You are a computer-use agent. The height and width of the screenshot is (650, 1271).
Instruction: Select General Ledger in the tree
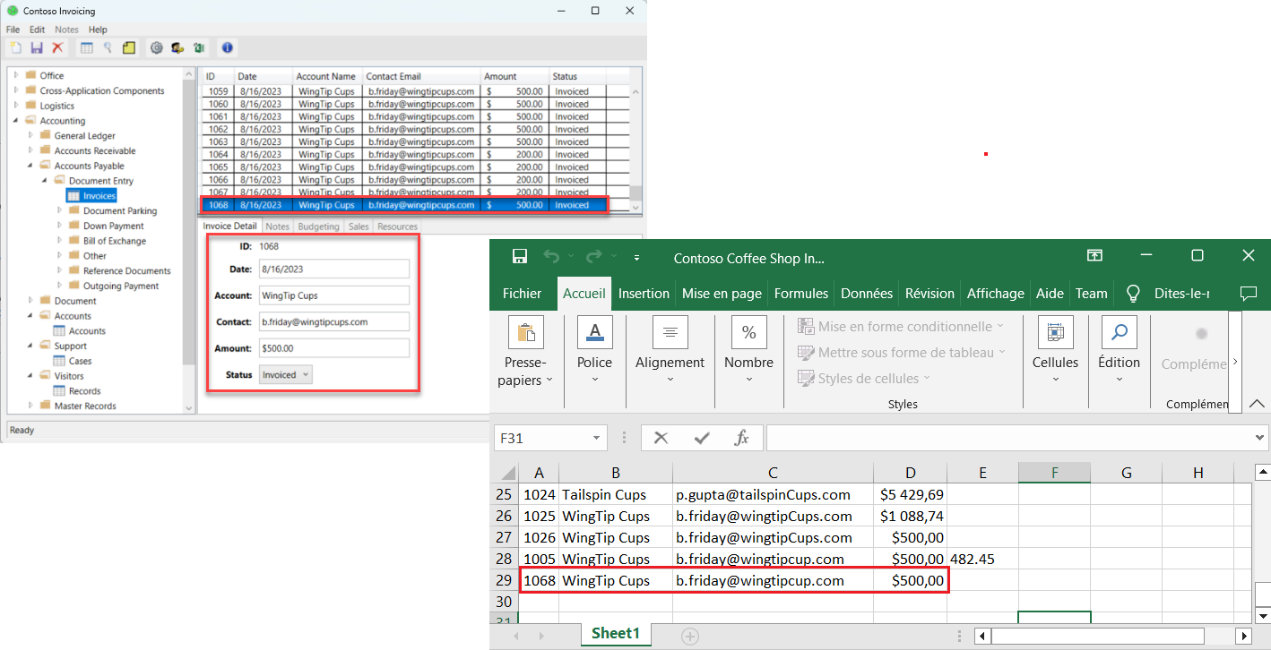pyautogui.click(x=85, y=136)
